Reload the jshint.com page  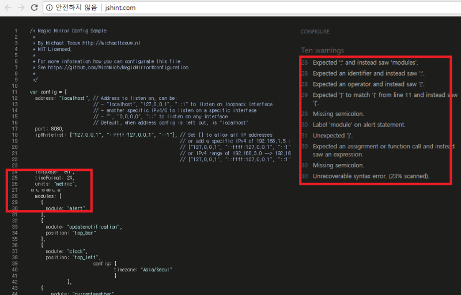click(x=35, y=8)
